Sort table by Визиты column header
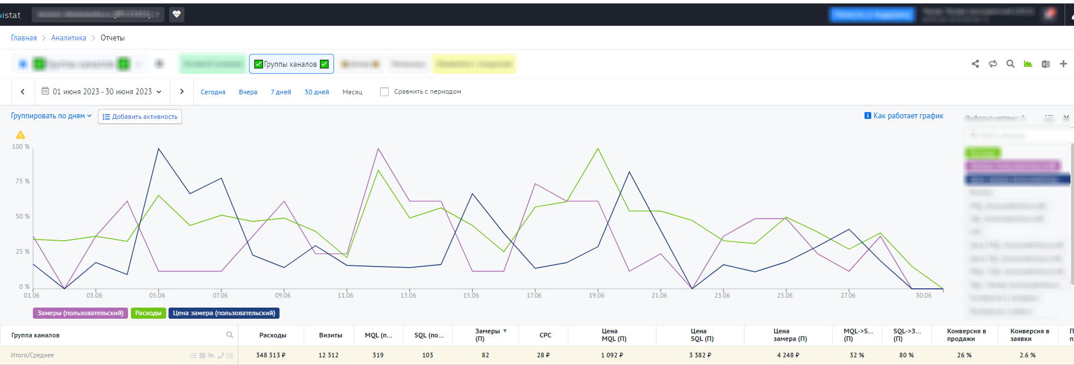This screenshot has width=1074, height=365. coord(331,336)
